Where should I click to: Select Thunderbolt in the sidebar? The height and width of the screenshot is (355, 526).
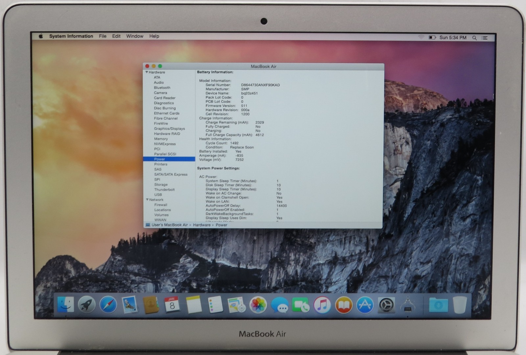coord(164,190)
